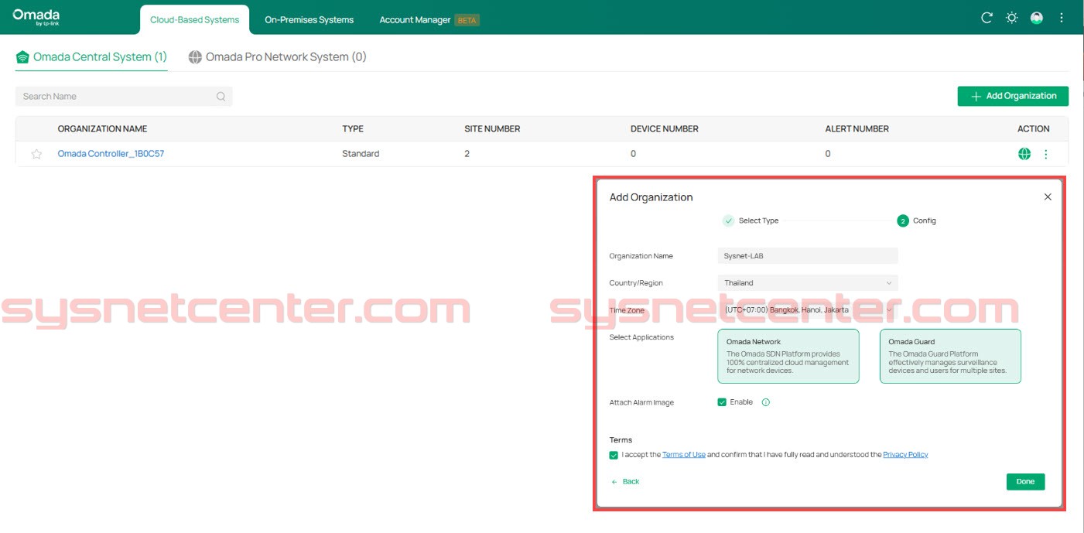Toggle the light/dark theme sun icon

1011,18
